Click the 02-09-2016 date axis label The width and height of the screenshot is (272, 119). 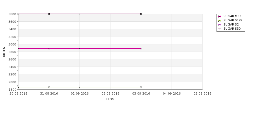pos(110,93)
